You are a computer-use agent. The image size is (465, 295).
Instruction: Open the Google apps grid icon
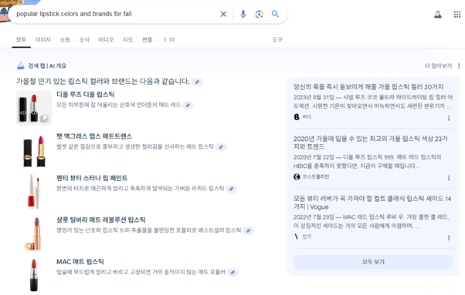457,14
